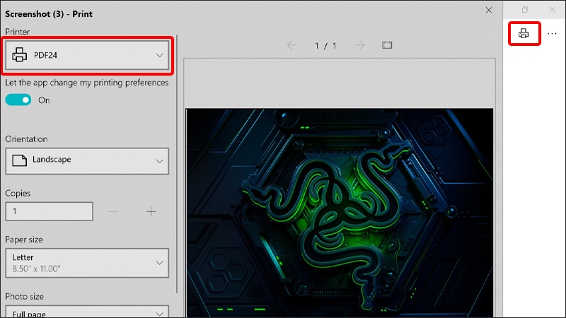Open the Full page photo size dropdown

87,312
